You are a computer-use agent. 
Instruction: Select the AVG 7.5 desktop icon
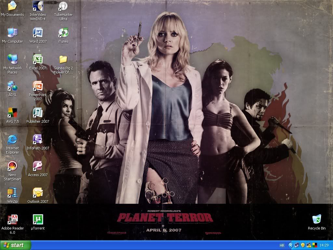12,113
